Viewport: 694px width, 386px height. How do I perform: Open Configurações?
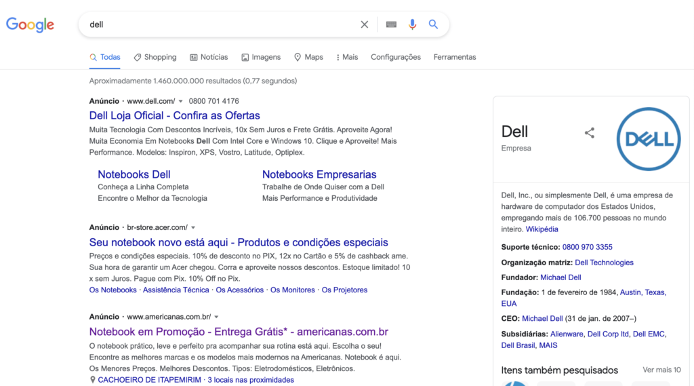coord(396,57)
